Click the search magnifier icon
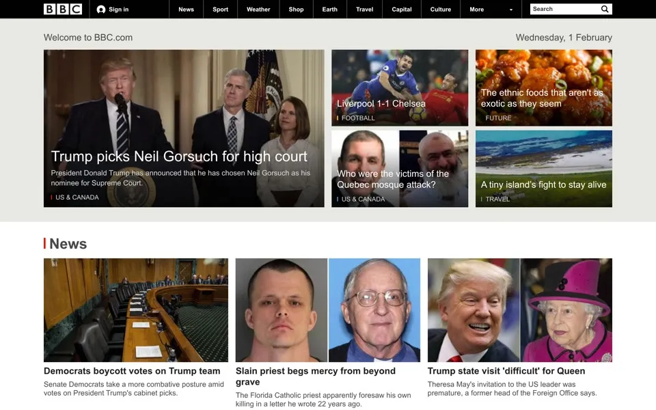The image size is (656, 410). 605,9
